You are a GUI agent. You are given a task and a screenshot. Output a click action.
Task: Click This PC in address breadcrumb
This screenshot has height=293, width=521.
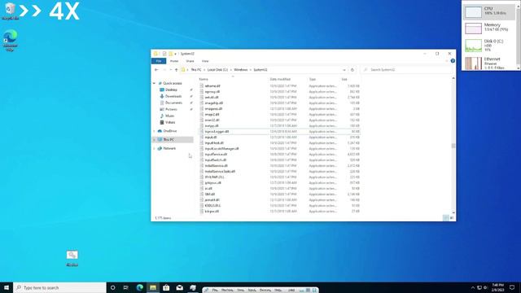tap(196, 70)
